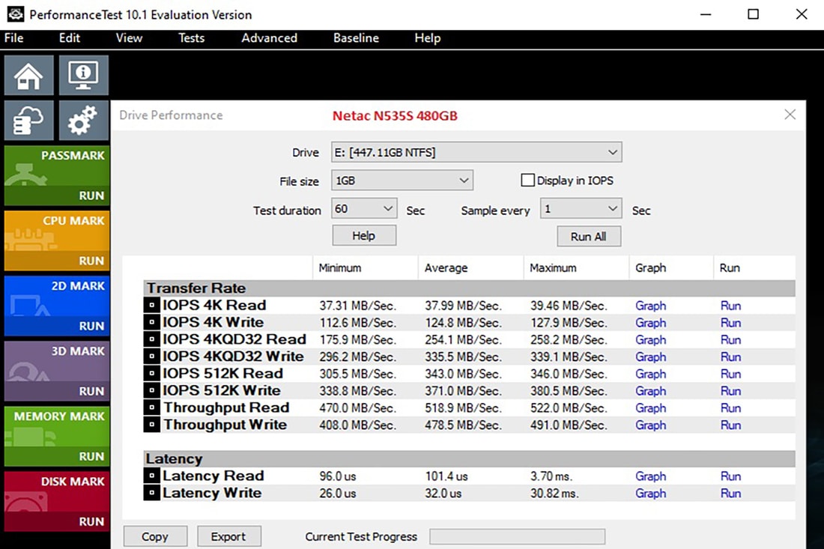The image size is (824, 549).
Task: Open the File size dropdown
Action: coord(402,181)
